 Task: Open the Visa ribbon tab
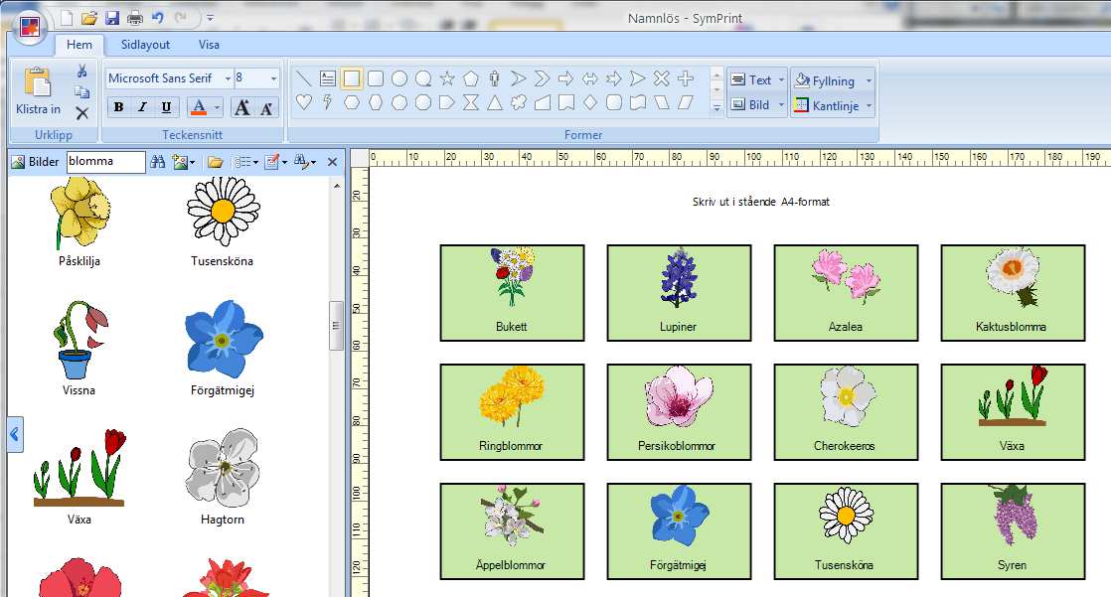click(209, 45)
